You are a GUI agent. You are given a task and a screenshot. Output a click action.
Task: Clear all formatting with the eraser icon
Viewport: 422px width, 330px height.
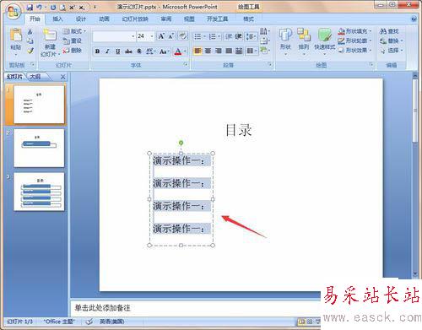click(183, 36)
